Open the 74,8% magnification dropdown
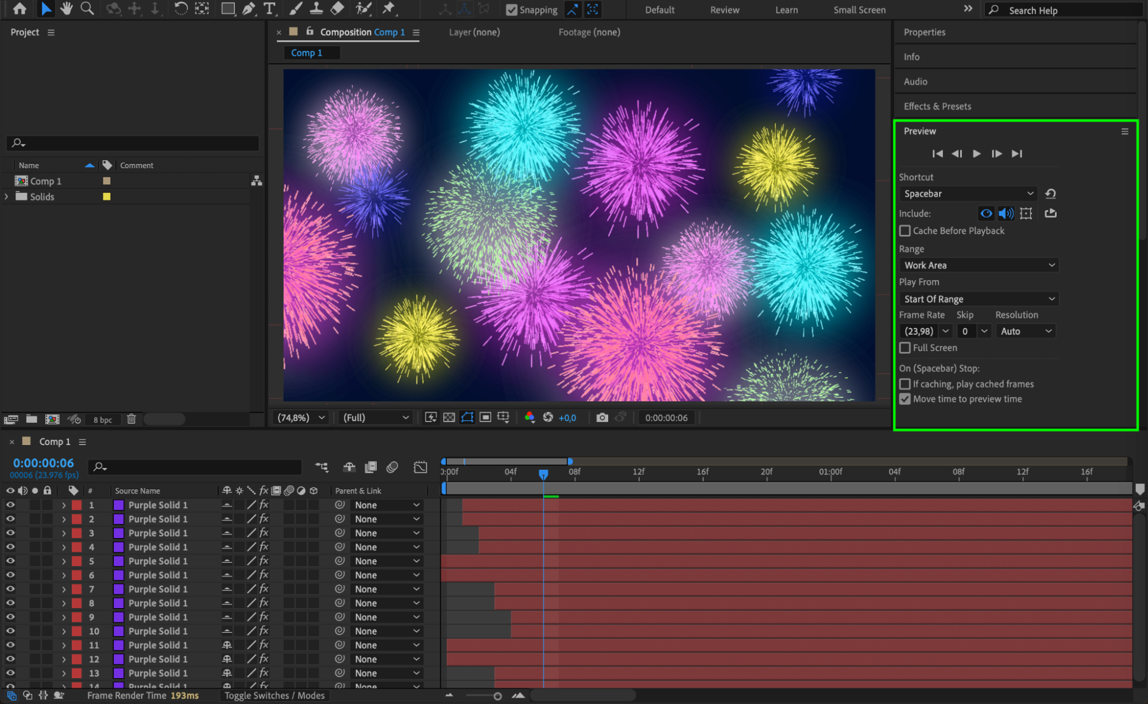Screen dimensions: 1148x704 coord(301,417)
